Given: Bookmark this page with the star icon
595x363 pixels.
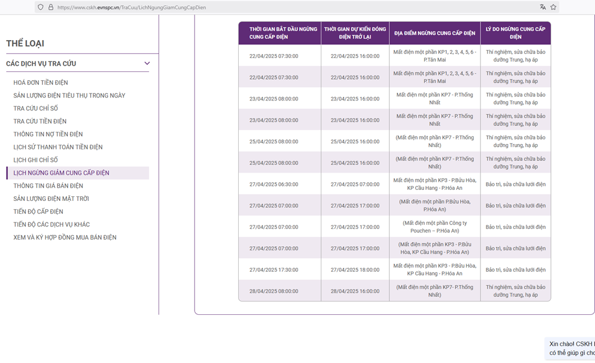Looking at the screenshot, I should coord(553,7).
